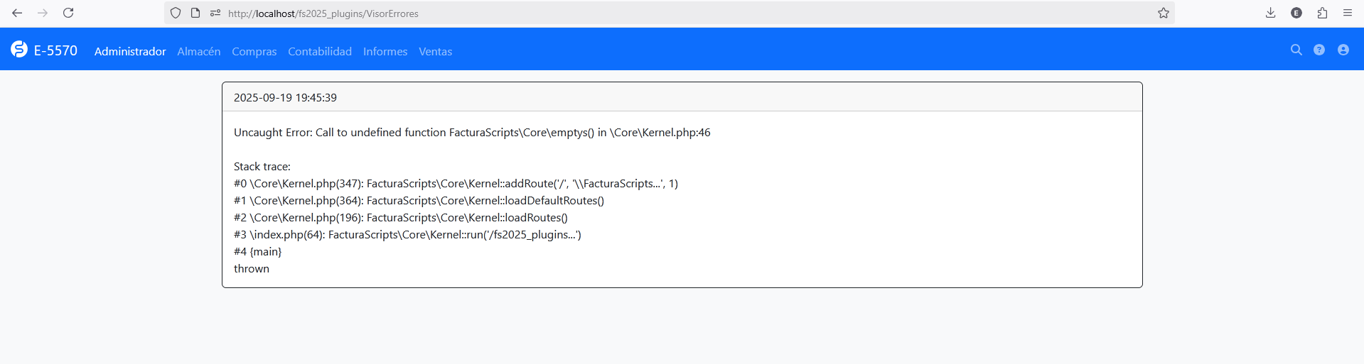Click the E-5570 company name link
Image resolution: width=1364 pixels, height=364 pixels.
[x=55, y=50]
